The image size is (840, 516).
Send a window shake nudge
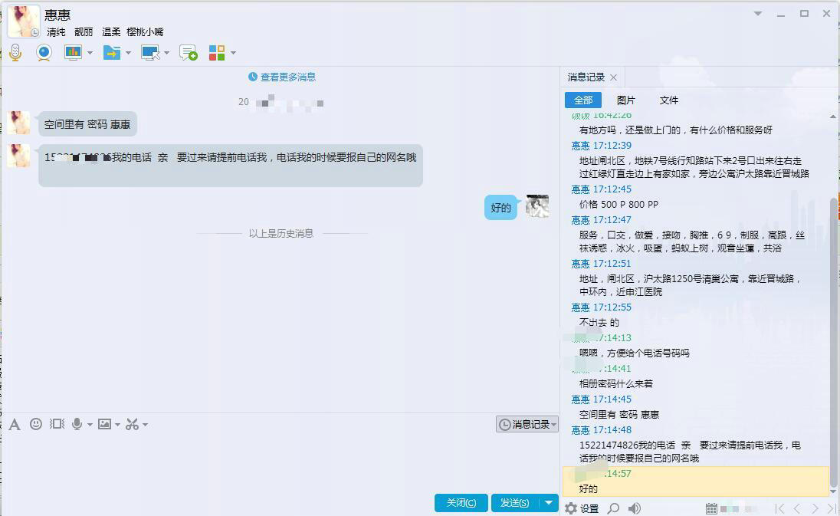point(56,424)
